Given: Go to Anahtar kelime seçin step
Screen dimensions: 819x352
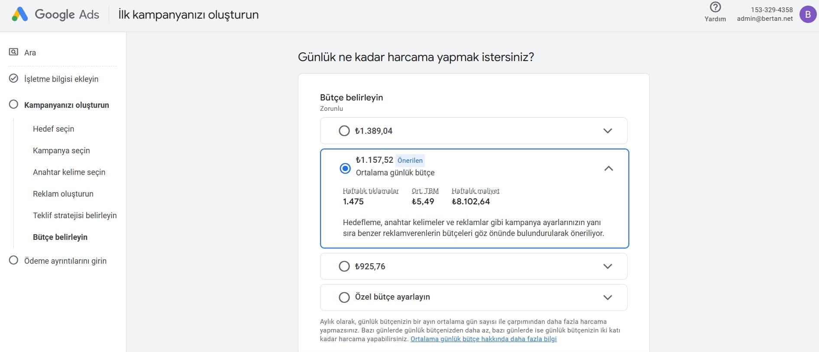Looking at the screenshot, I should tap(69, 172).
